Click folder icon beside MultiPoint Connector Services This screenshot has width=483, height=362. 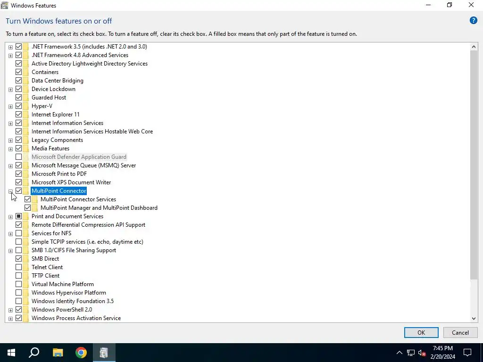tap(34, 199)
